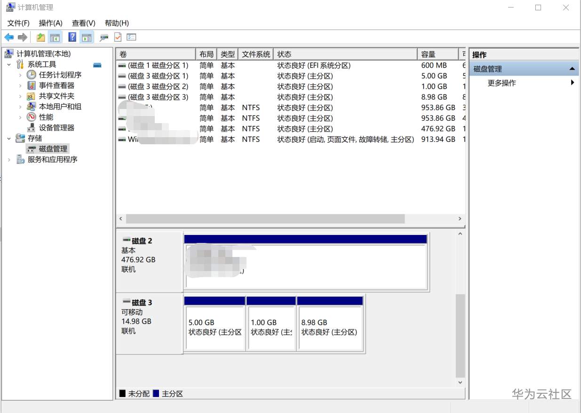Click the 600 MB capacity cell

[x=434, y=65]
